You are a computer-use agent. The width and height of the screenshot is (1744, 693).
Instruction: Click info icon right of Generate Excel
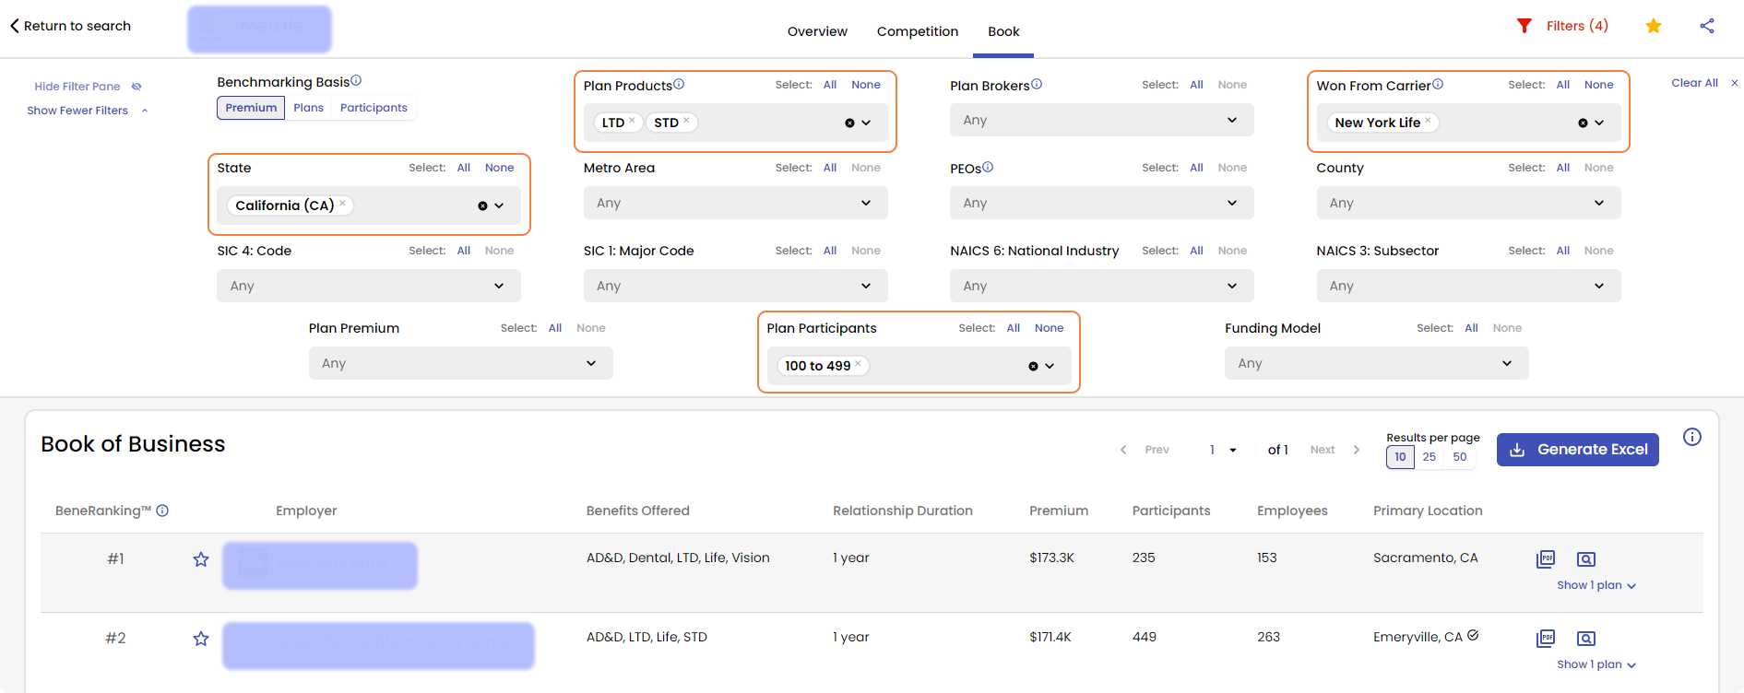1692,437
